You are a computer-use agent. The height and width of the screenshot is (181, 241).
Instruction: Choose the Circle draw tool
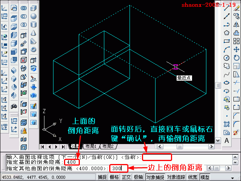coord(227,58)
